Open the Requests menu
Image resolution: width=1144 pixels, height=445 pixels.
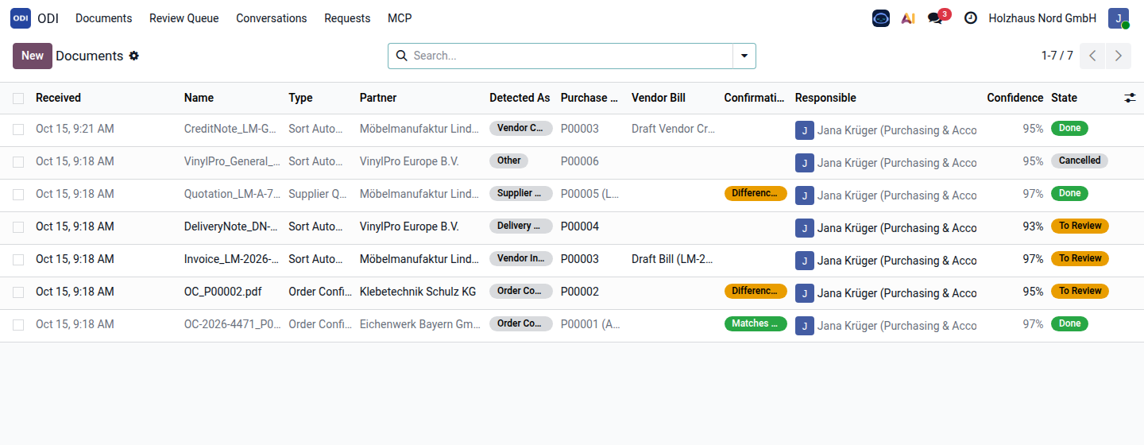tap(347, 18)
